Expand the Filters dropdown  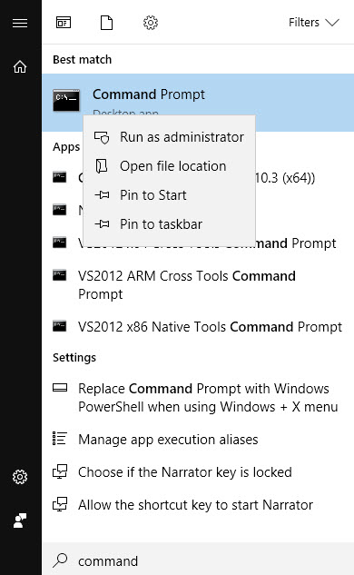coord(314,23)
